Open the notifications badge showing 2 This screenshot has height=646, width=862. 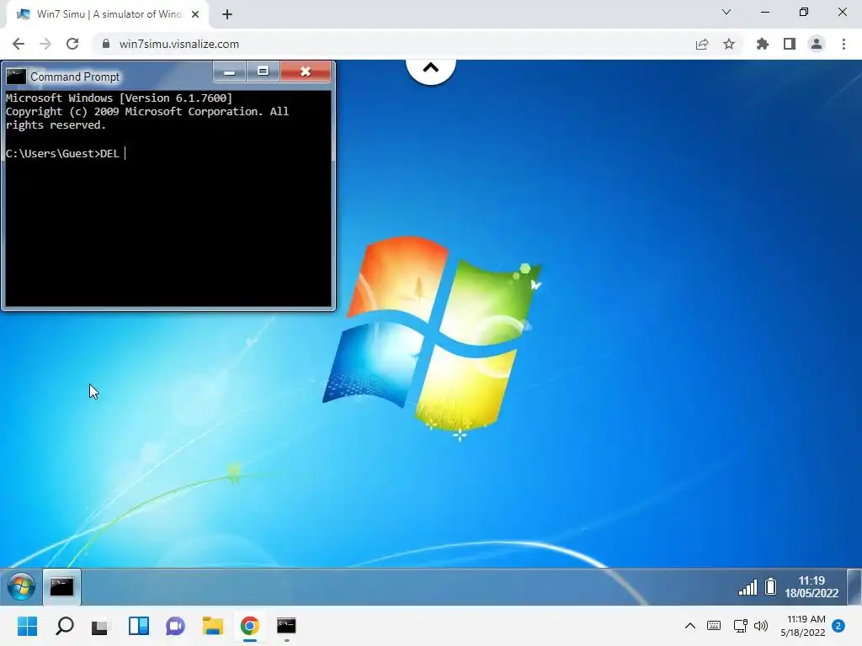[x=838, y=626]
